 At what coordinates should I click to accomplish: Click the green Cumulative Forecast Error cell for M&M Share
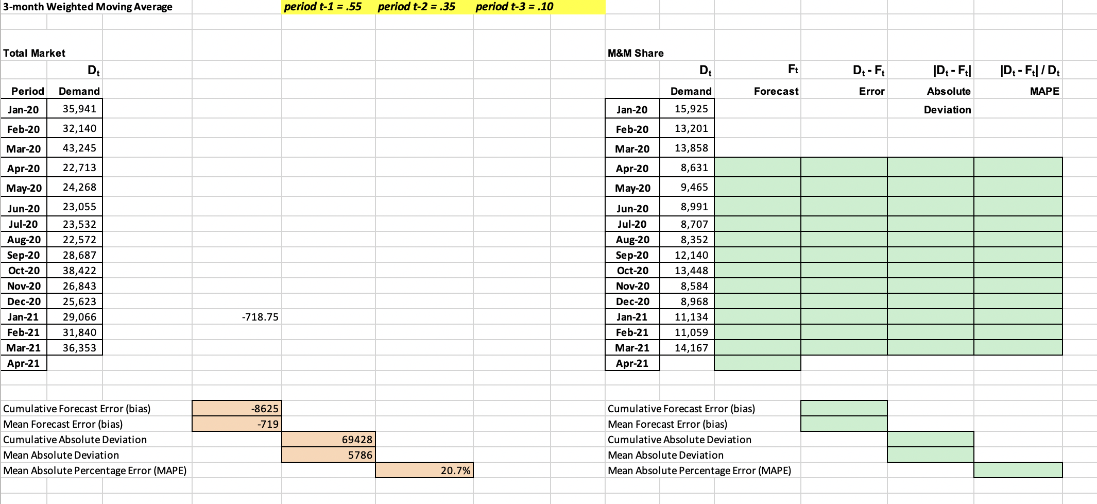pos(845,408)
